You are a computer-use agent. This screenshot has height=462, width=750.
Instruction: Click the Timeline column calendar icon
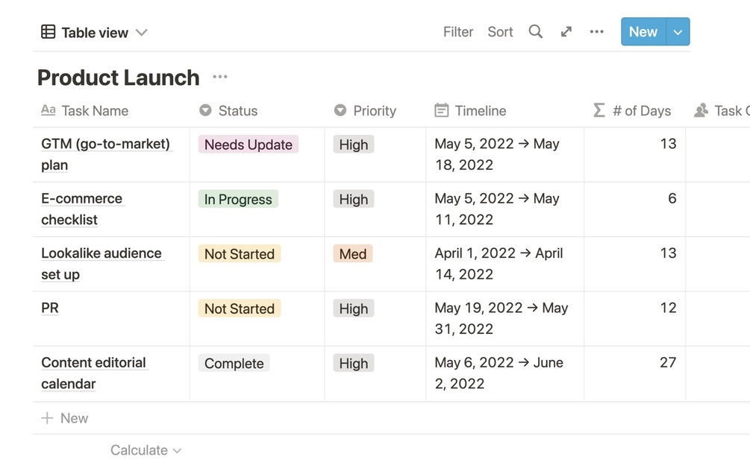pos(442,110)
